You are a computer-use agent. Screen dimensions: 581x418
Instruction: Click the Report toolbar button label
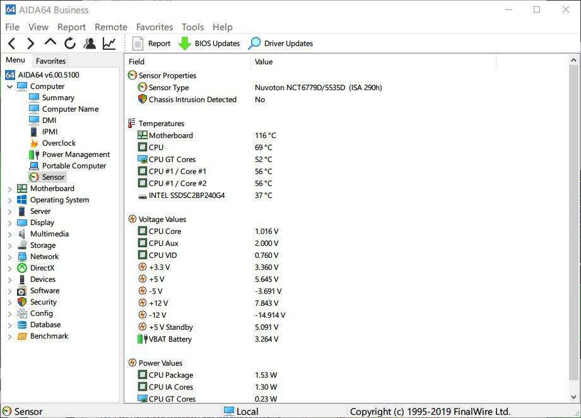[x=160, y=44]
